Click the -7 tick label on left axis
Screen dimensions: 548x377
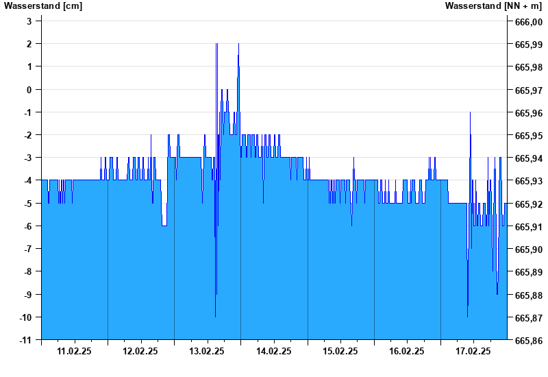[27, 249]
